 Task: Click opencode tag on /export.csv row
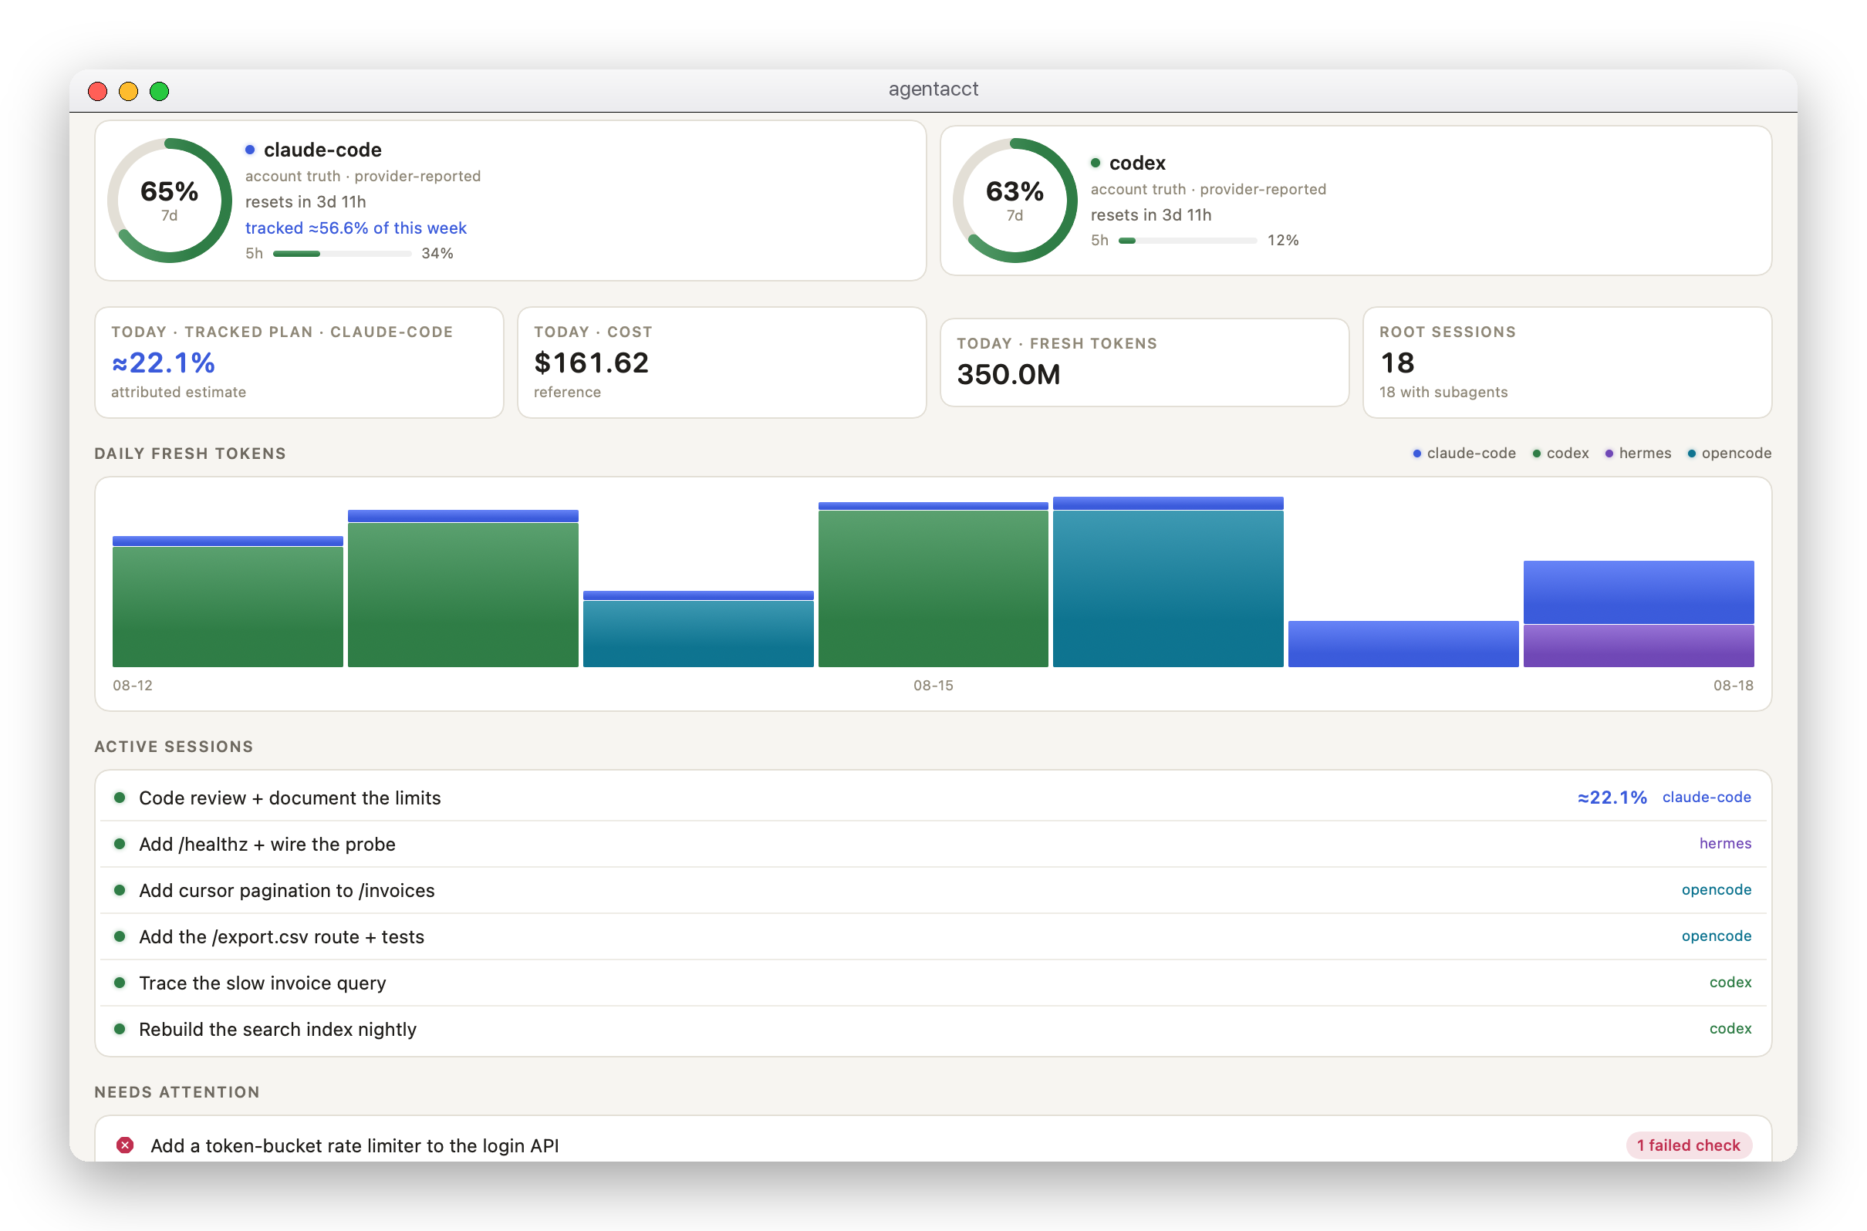click(x=1717, y=936)
